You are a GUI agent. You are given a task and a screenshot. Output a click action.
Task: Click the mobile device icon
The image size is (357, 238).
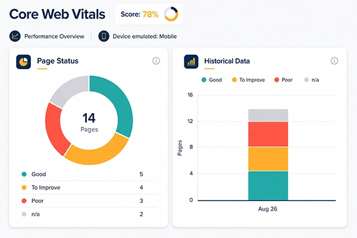(104, 36)
